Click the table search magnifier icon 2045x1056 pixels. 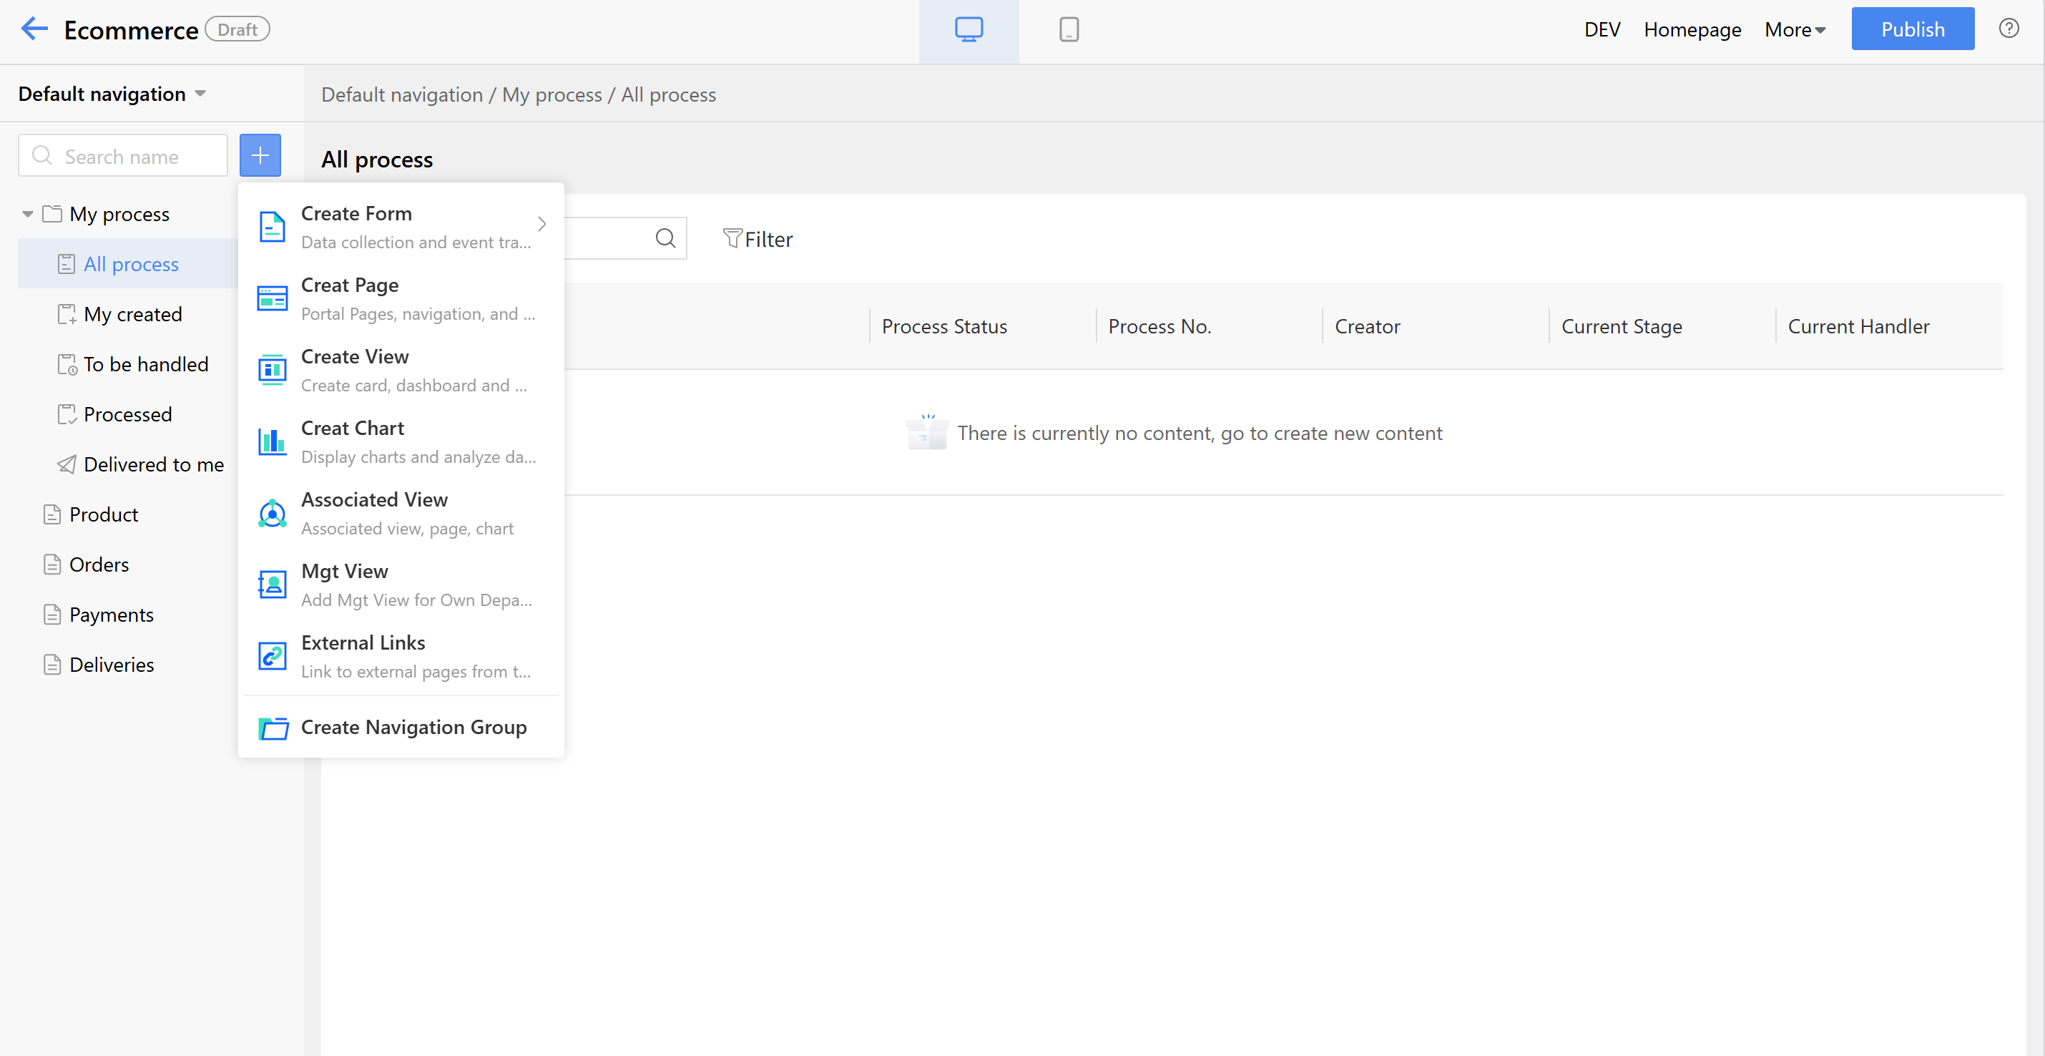click(x=665, y=238)
